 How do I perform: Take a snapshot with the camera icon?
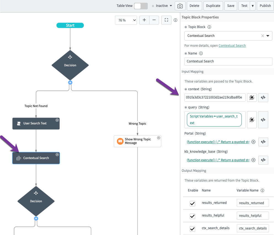point(180,6)
